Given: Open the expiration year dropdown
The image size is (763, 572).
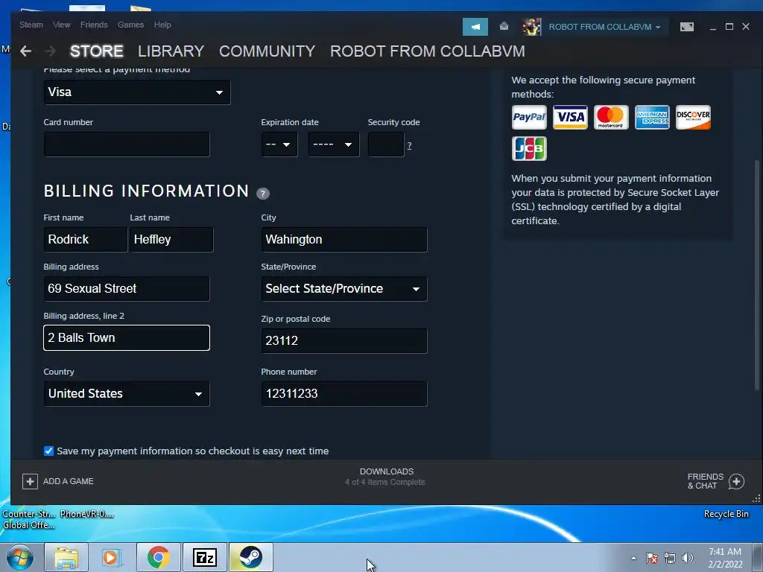Looking at the screenshot, I should pos(334,144).
